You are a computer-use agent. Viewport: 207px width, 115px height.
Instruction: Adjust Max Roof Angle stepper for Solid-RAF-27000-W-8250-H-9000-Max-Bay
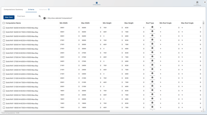tap(200, 53)
